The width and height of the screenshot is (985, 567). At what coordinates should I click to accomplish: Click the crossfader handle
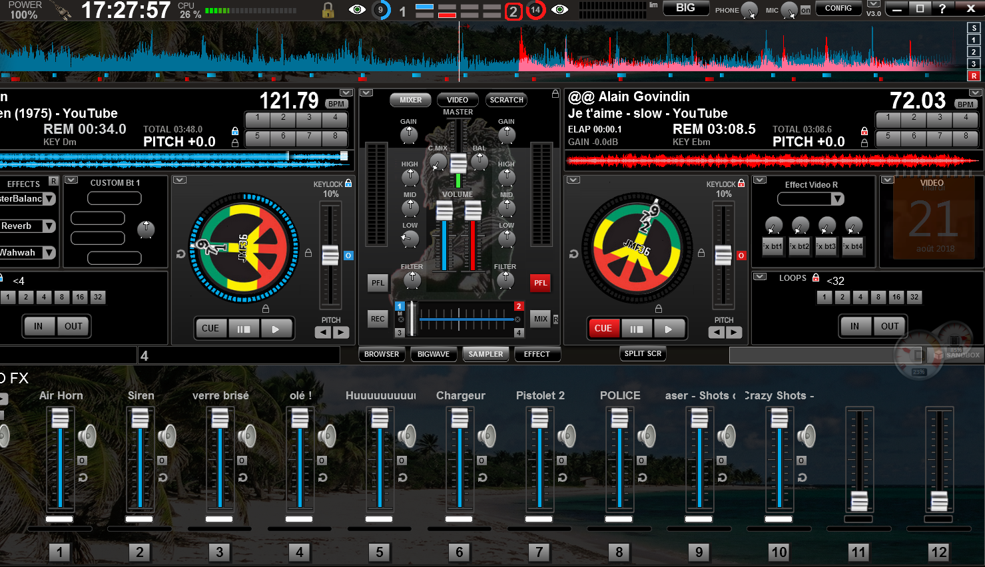pyautogui.click(x=412, y=319)
